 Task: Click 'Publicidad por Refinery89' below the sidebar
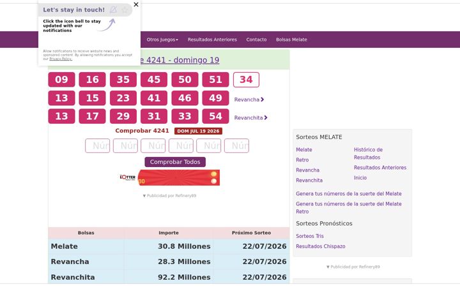pyautogui.click(x=353, y=267)
